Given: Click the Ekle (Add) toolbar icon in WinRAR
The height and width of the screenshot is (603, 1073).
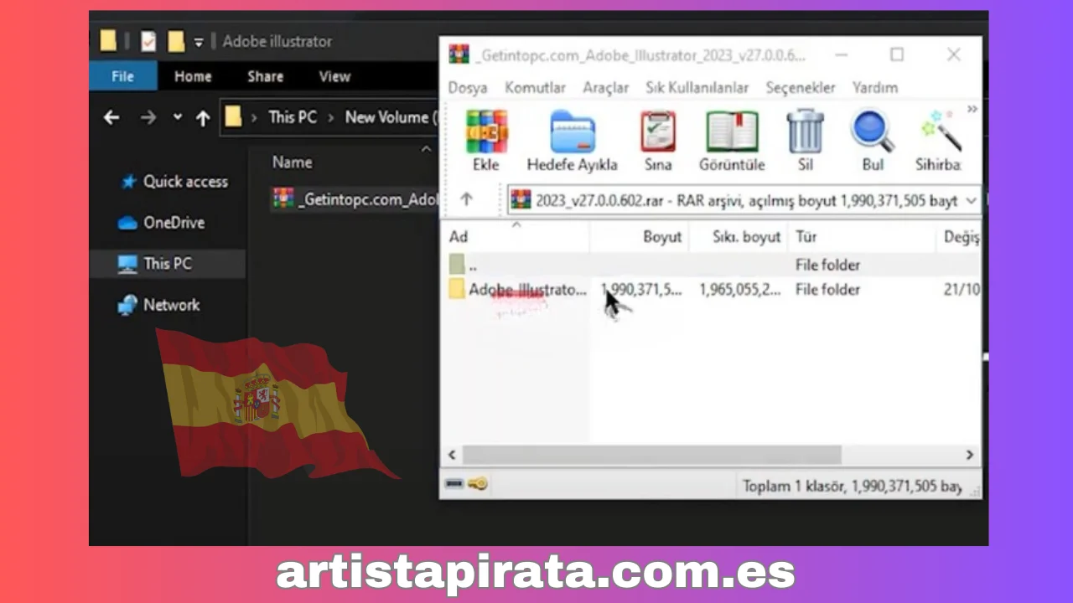Looking at the screenshot, I should coord(486,141).
